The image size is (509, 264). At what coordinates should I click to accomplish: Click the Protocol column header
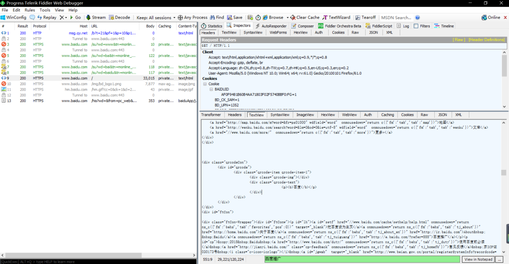click(x=40, y=26)
